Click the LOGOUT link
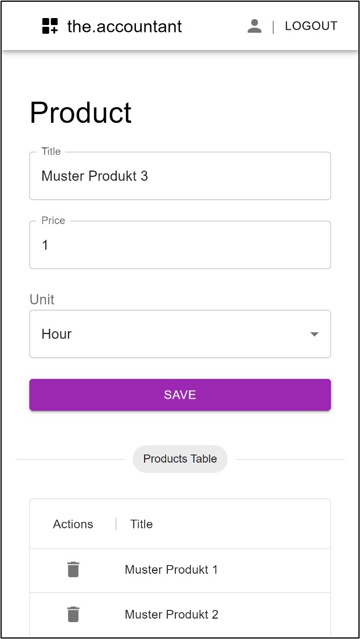The image size is (360, 639). click(311, 26)
